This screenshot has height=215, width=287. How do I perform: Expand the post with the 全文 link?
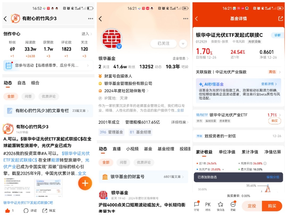click(82, 173)
